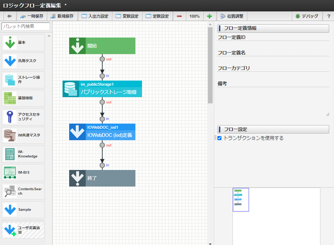
Task: Click canvas vertical scrollbar thumb
Action: point(210,65)
